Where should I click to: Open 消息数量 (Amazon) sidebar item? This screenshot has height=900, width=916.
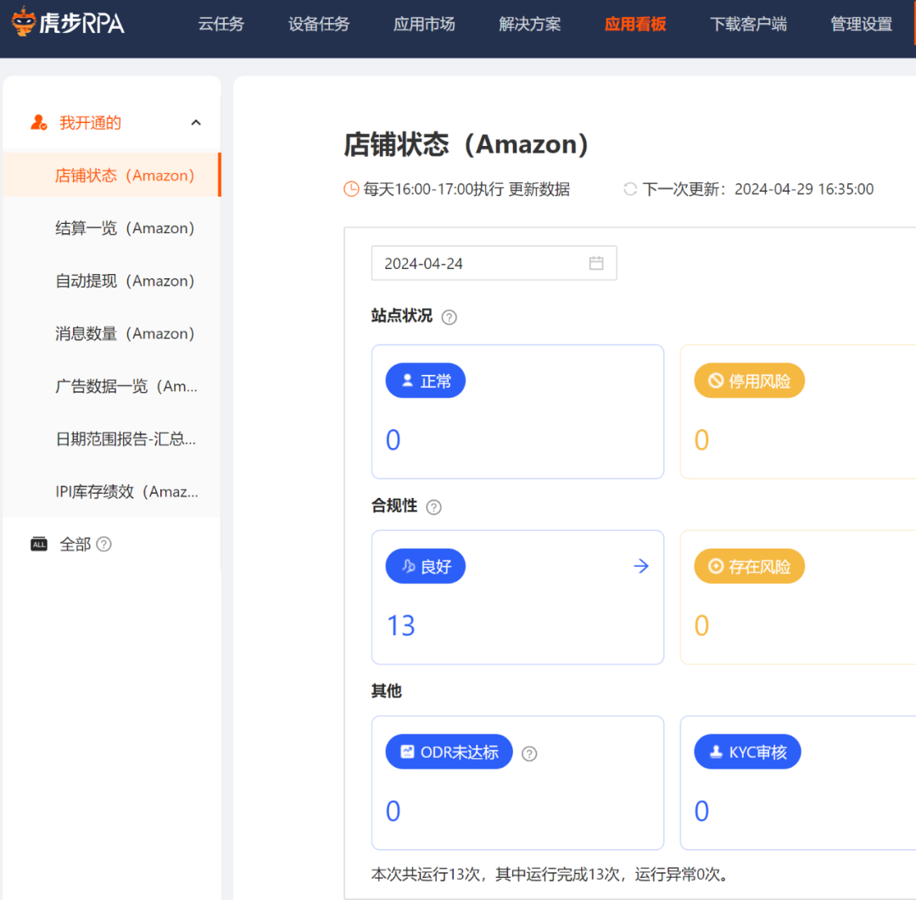112,333
